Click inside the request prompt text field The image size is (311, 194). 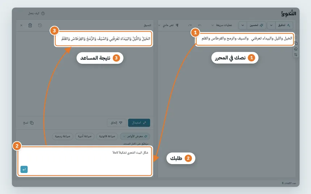[x=85, y=161]
